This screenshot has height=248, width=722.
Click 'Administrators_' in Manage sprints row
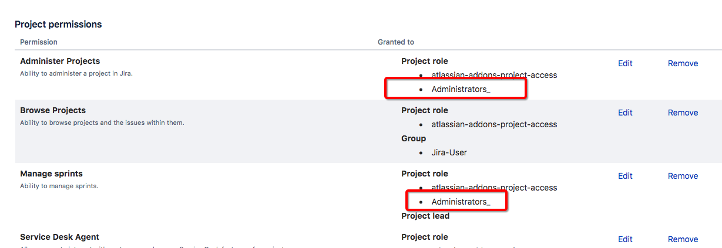click(461, 202)
